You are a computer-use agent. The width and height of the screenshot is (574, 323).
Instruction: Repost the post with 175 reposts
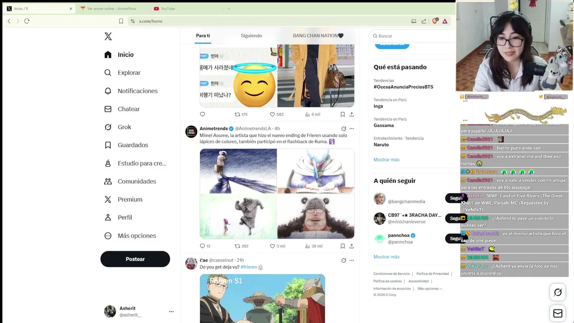click(238, 114)
